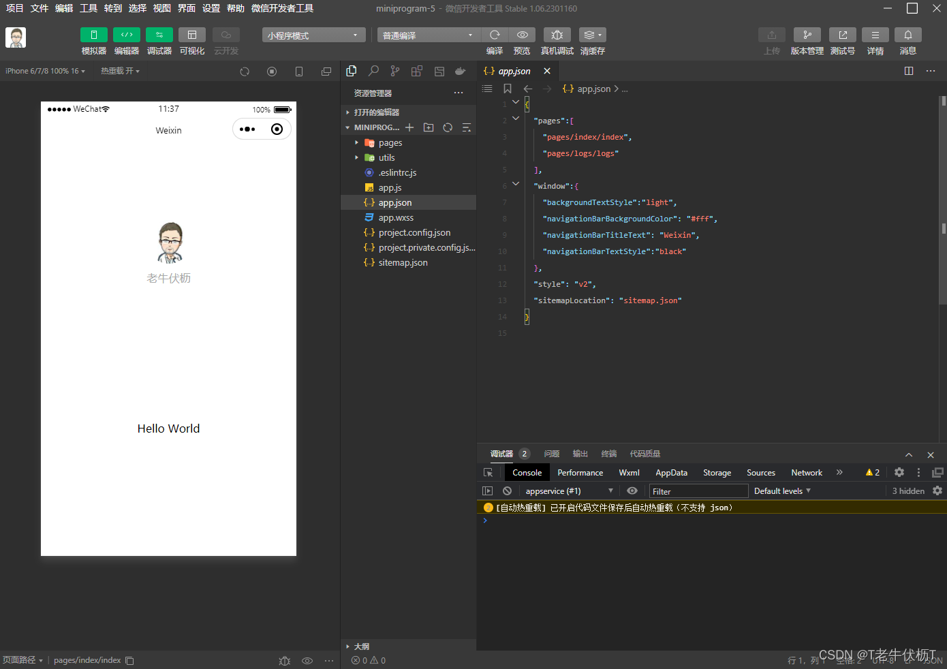This screenshot has height=669, width=947.
Task: Refresh the file explorer tree
Action: tap(448, 127)
